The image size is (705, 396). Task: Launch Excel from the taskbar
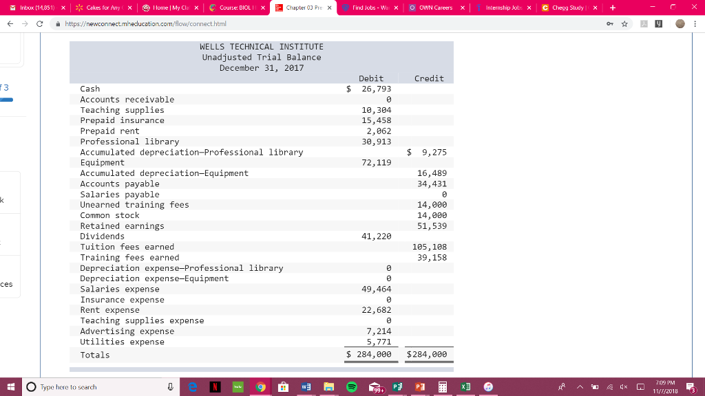coord(465,386)
